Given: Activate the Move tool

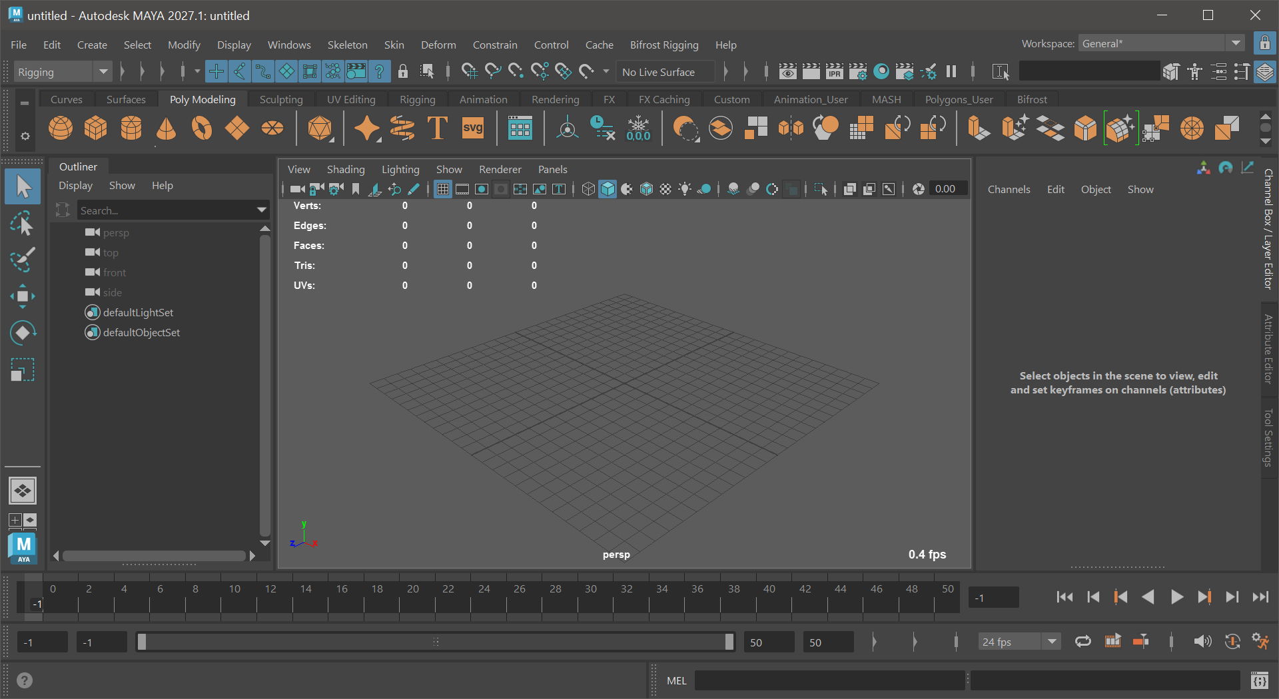Looking at the screenshot, I should pos(23,296).
